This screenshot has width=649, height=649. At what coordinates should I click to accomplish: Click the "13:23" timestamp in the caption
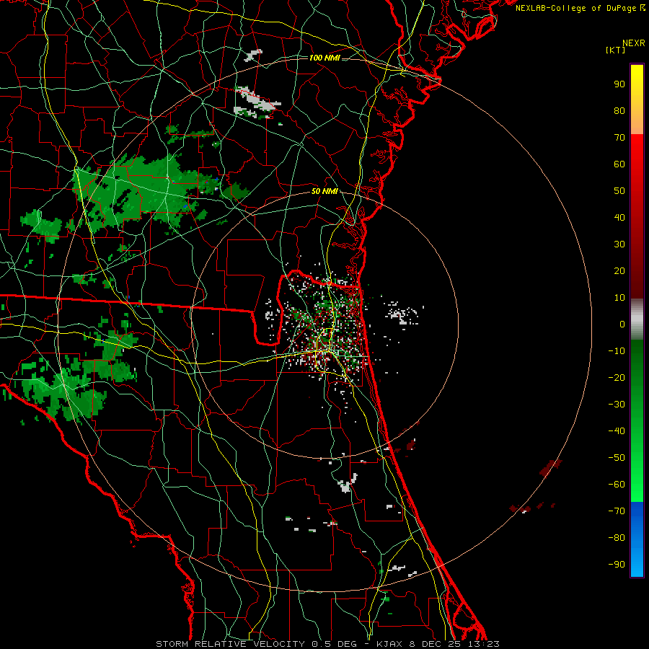tap(484, 644)
